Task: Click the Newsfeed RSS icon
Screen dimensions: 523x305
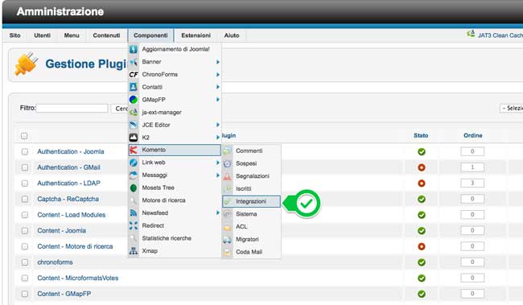Action: pyautogui.click(x=134, y=213)
